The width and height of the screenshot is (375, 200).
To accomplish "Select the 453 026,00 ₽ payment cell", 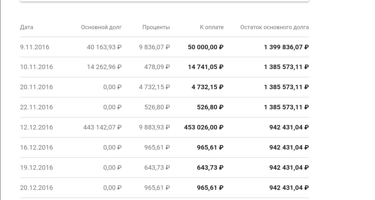I will 204,127.
